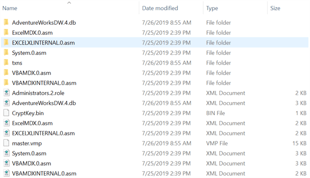310x178 pixels.
Task: Sort by the Date modified column header
Action: point(160,8)
